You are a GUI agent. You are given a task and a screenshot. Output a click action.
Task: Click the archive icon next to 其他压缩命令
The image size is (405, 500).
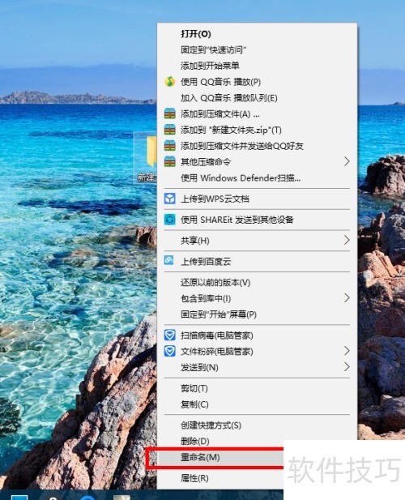point(170,161)
